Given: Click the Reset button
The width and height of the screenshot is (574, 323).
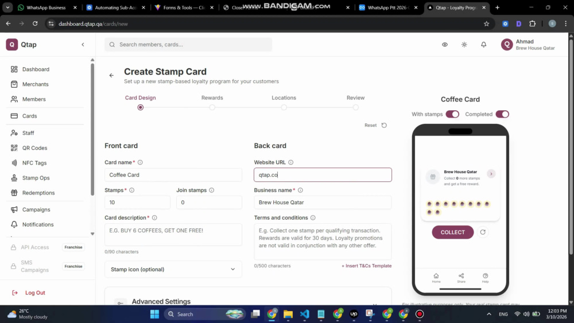Looking at the screenshot, I should tap(375, 125).
